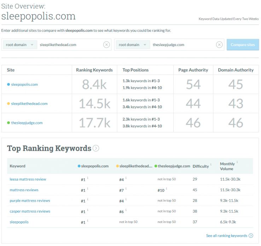
Task: Click the leesa mattress review keyword
Action: [x=28, y=179]
